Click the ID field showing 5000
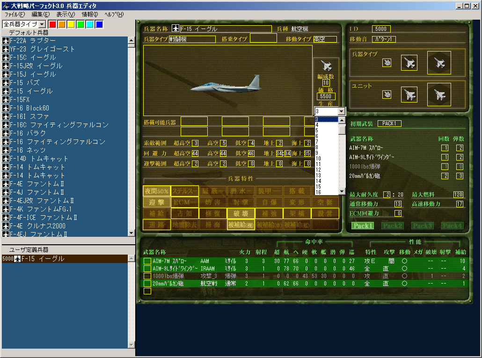Image resolution: width=482 pixels, height=358 pixels. [381, 29]
